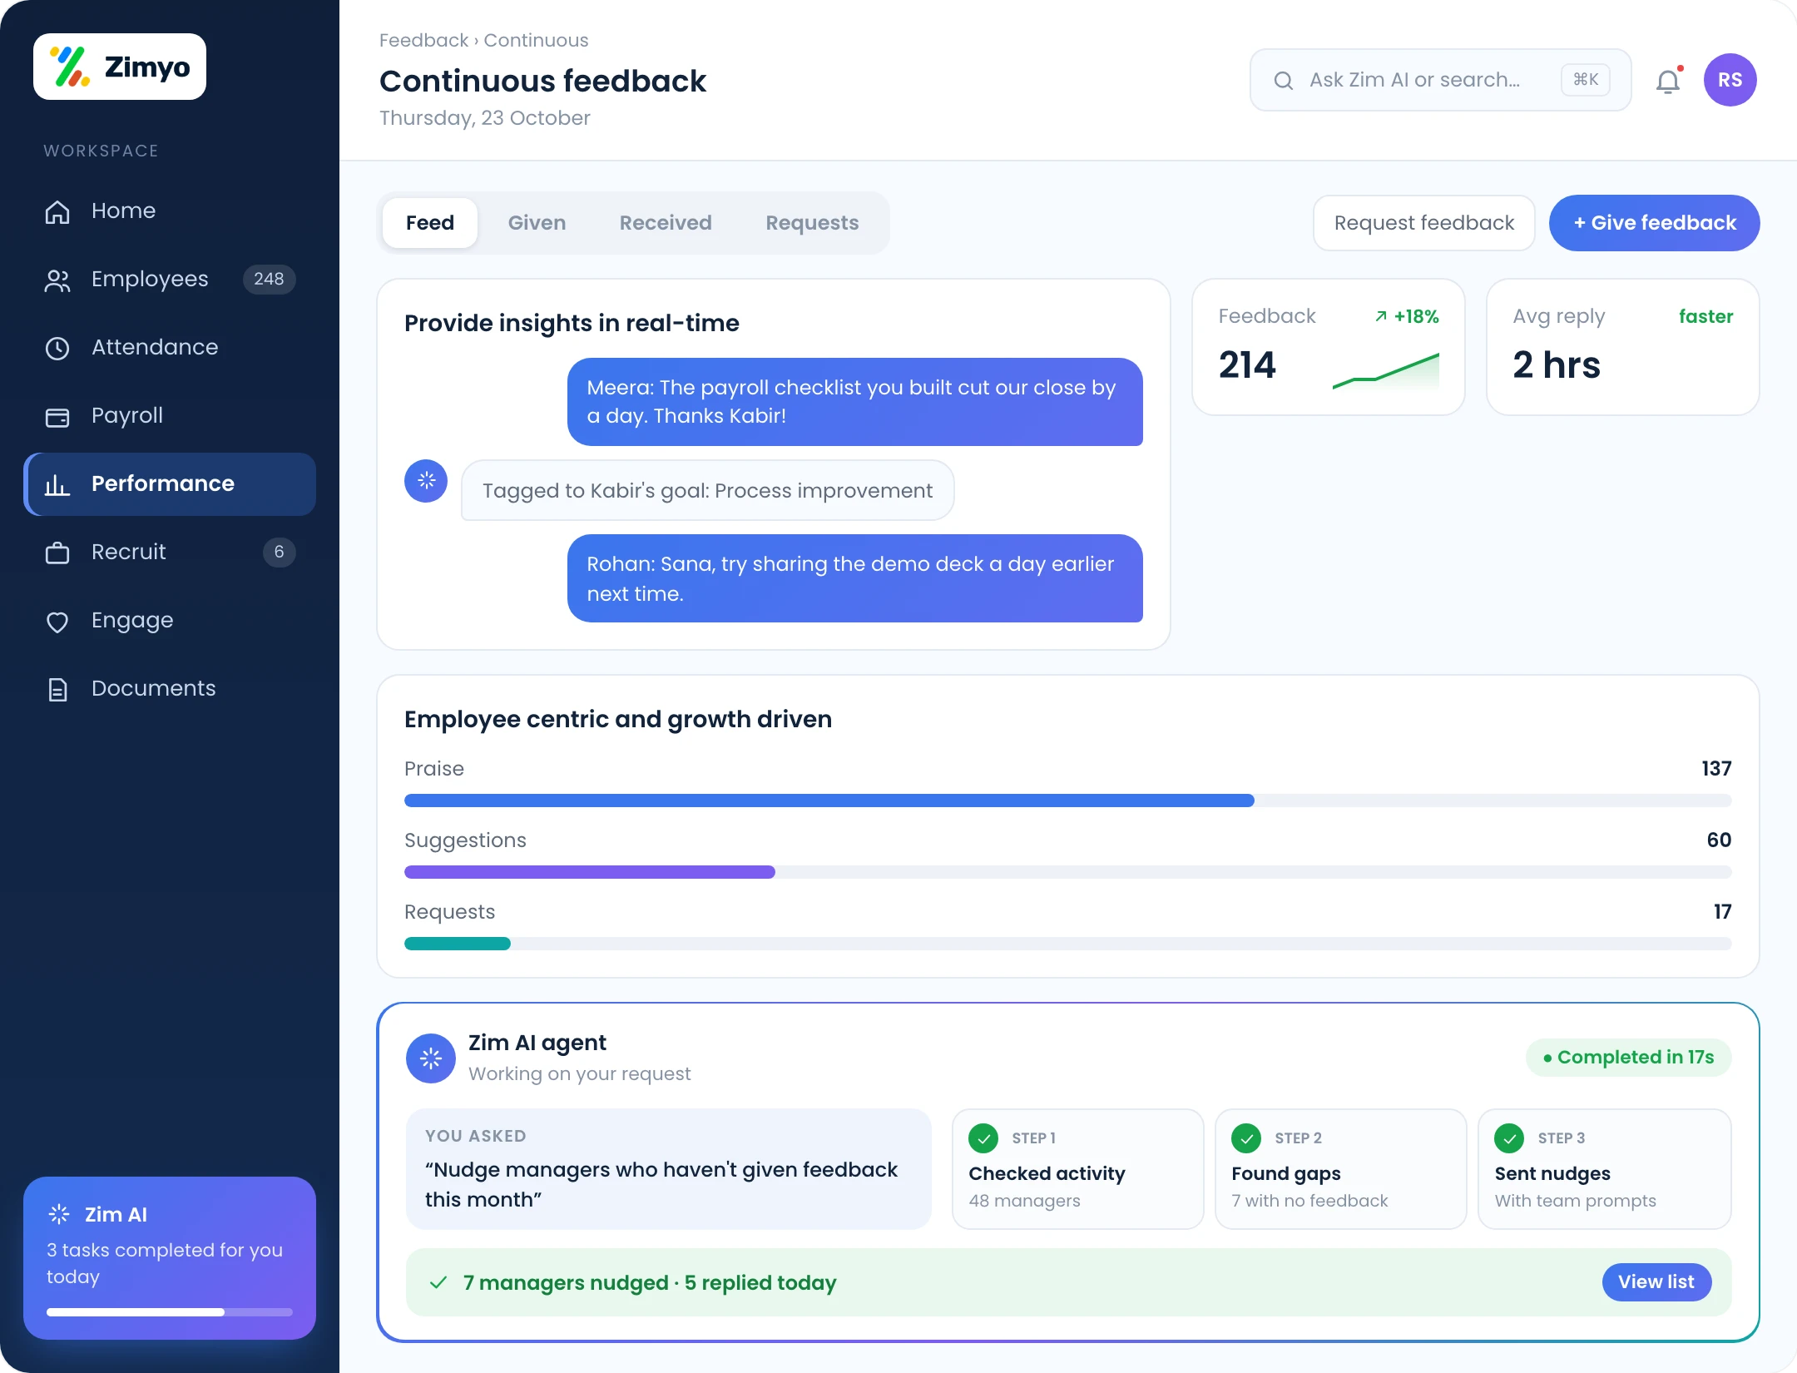This screenshot has height=1373, width=1797.
Task: Click the Suggestions progress bar
Action: pyautogui.click(x=1068, y=872)
